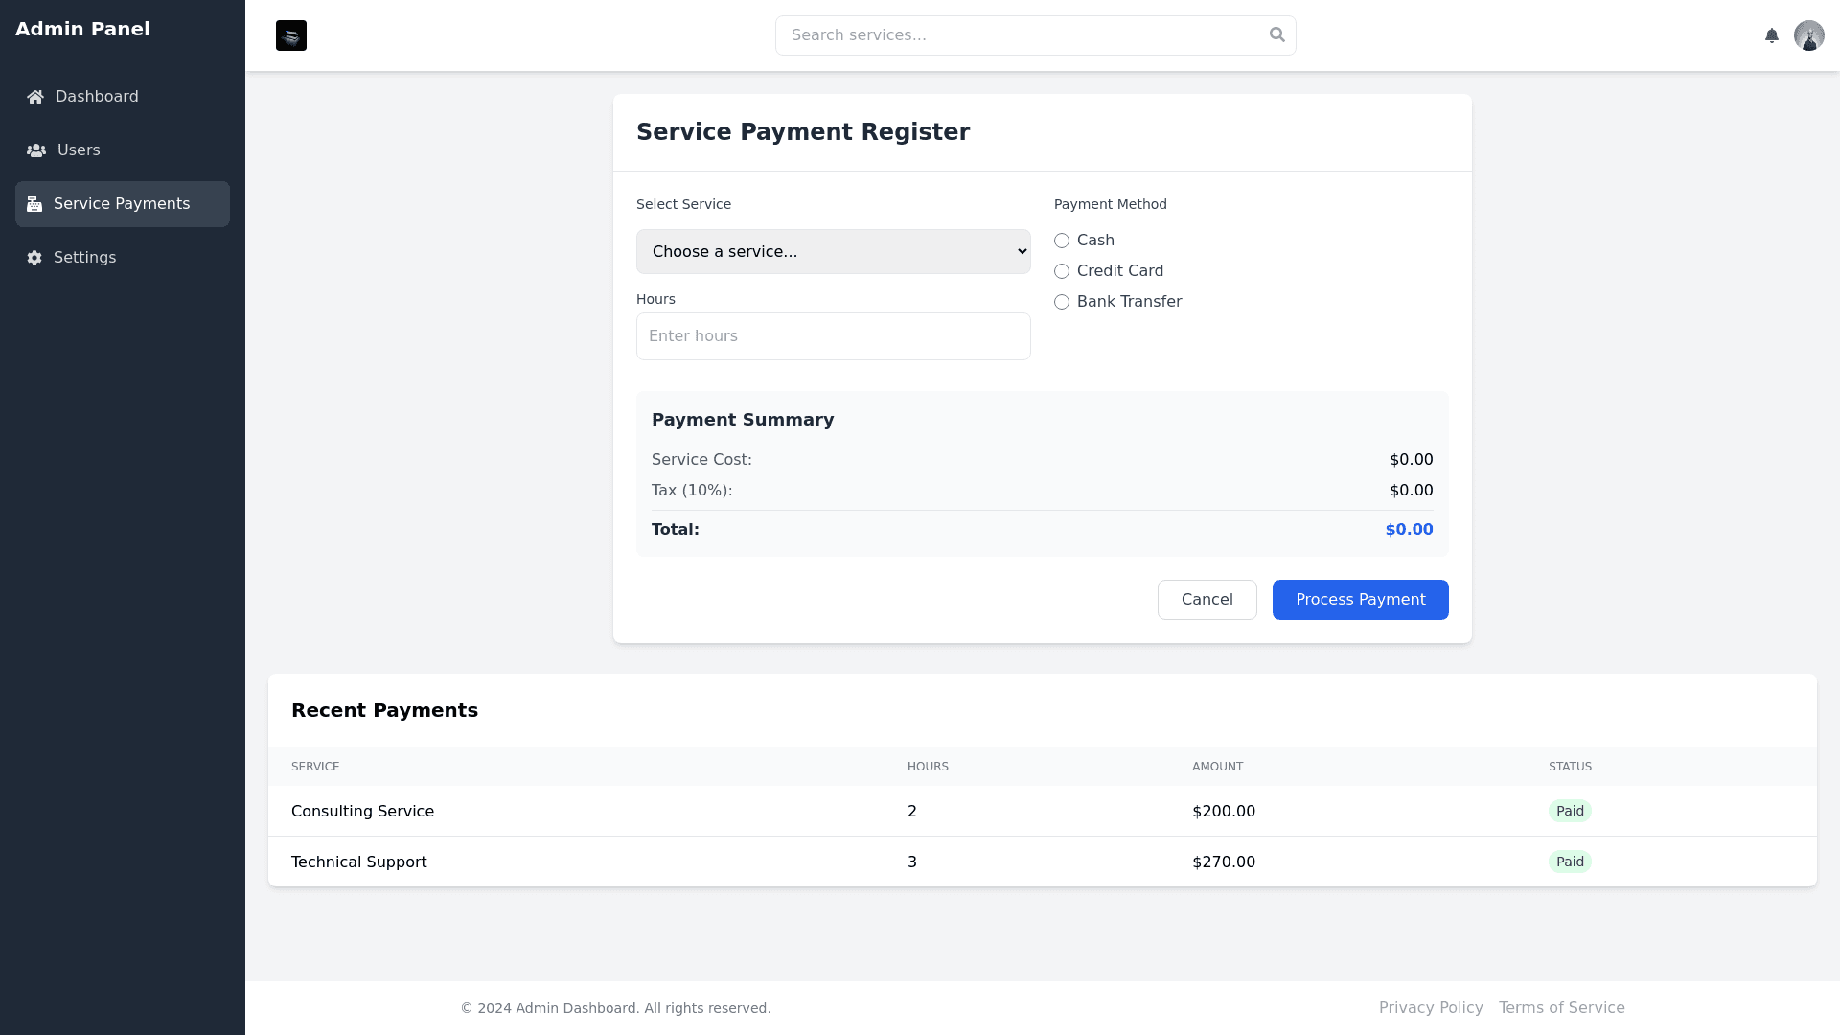Click the Settings gear icon
The height and width of the screenshot is (1035, 1840).
34,258
